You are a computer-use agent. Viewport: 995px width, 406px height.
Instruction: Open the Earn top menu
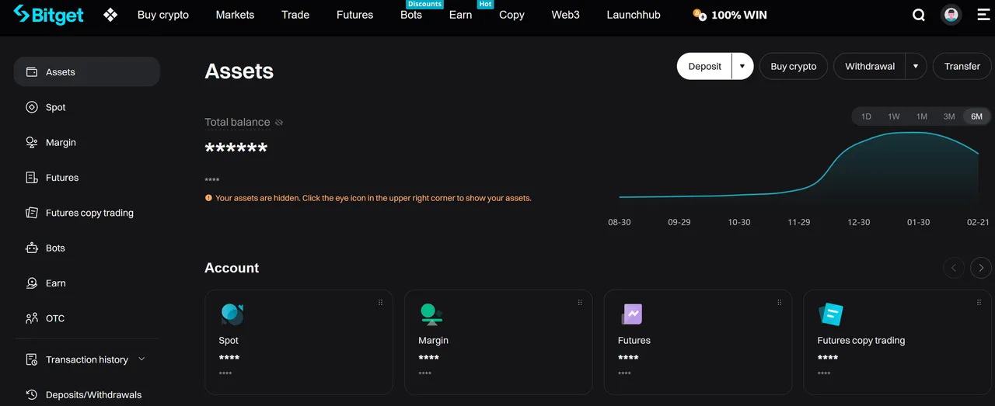460,15
